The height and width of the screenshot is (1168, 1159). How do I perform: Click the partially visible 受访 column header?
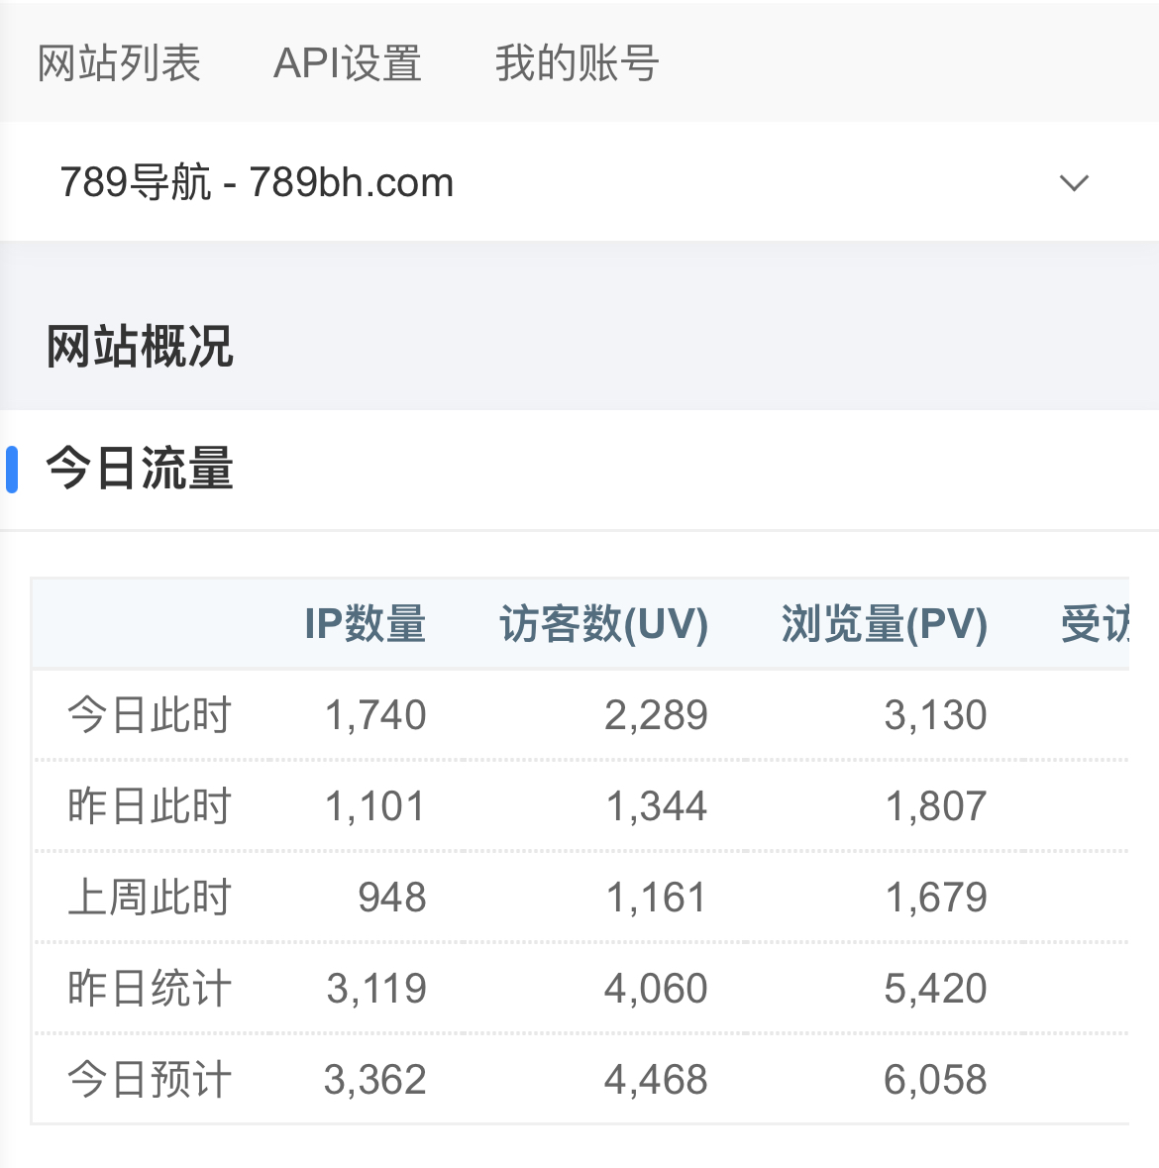click(x=1095, y=624)
